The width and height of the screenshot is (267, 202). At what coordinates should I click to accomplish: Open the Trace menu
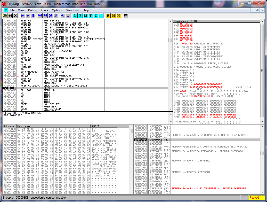pos(44,10)
